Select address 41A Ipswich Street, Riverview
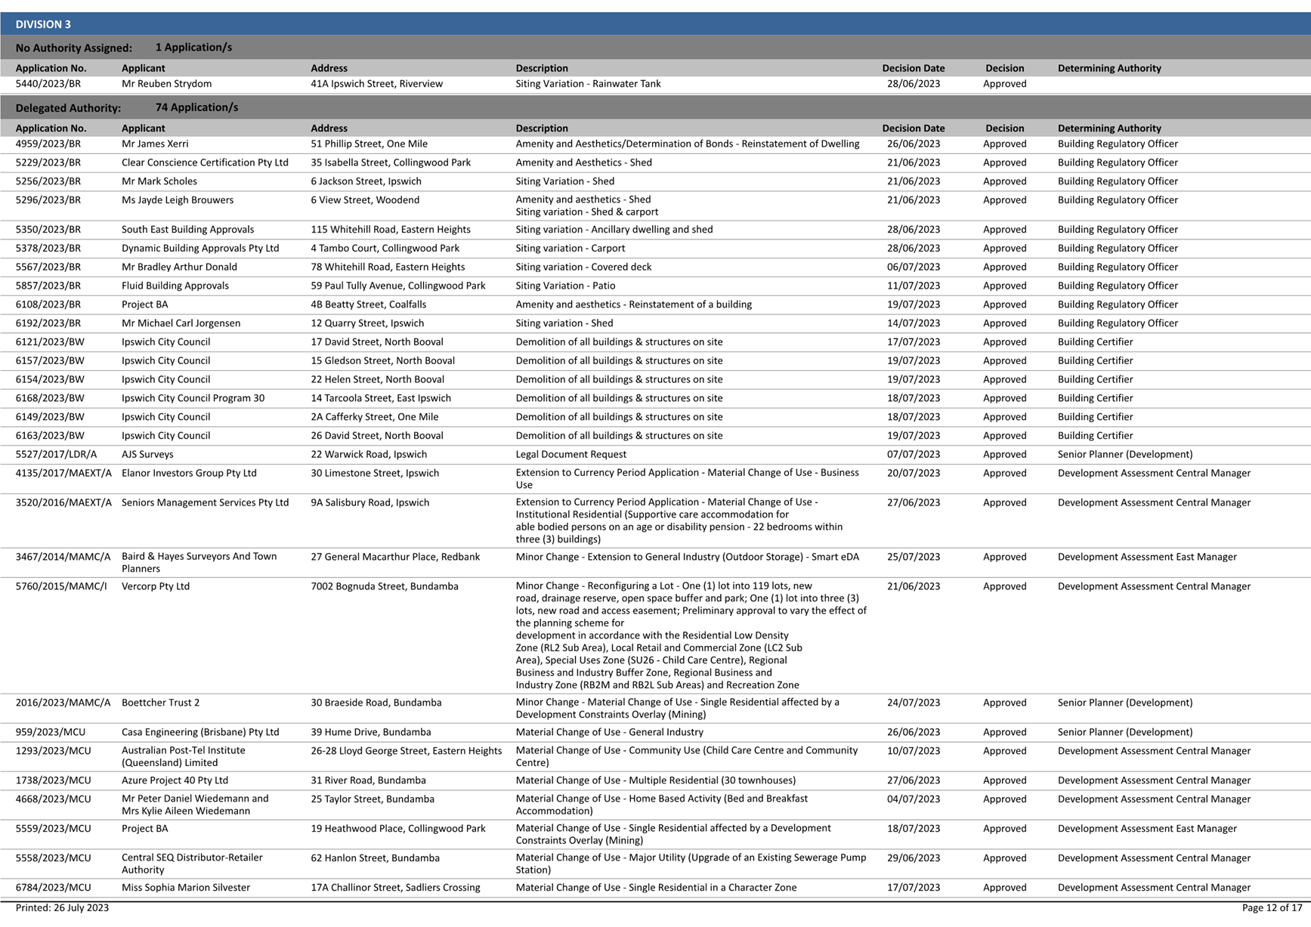Viewport: 1311px width, 927px height. click(x=376, y=84)
